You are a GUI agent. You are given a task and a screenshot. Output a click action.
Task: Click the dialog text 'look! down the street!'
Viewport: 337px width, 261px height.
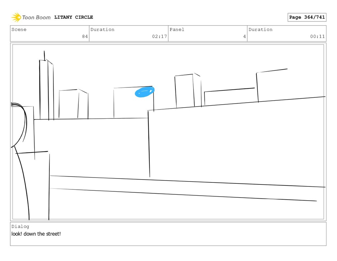[x=36, y=234]
